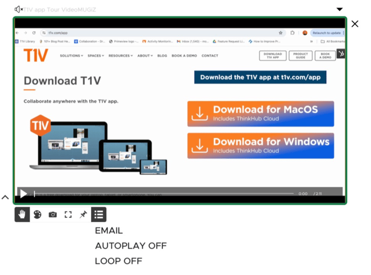Viewport: 371px width, 275px height.
Task: Close the video with the X button
Action: (355, 24)
